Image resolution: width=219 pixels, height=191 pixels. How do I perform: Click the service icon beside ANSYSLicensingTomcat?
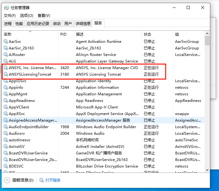point(6,74)
